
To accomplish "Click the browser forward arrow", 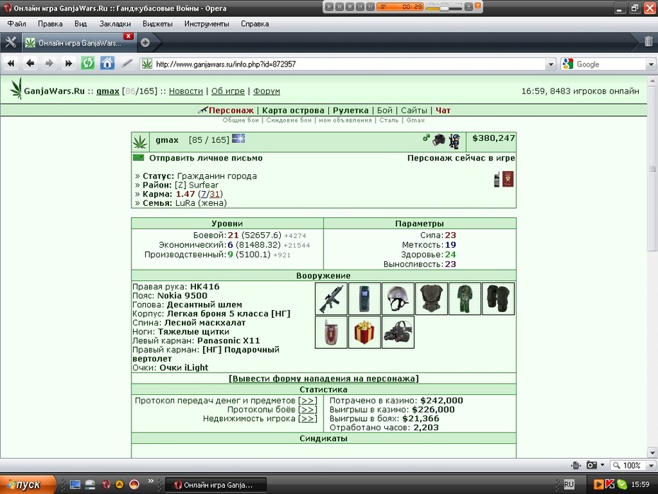I will coord(49,64).
